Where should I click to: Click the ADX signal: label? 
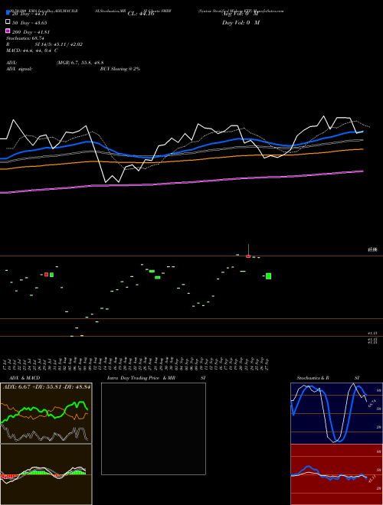point(19,69)
